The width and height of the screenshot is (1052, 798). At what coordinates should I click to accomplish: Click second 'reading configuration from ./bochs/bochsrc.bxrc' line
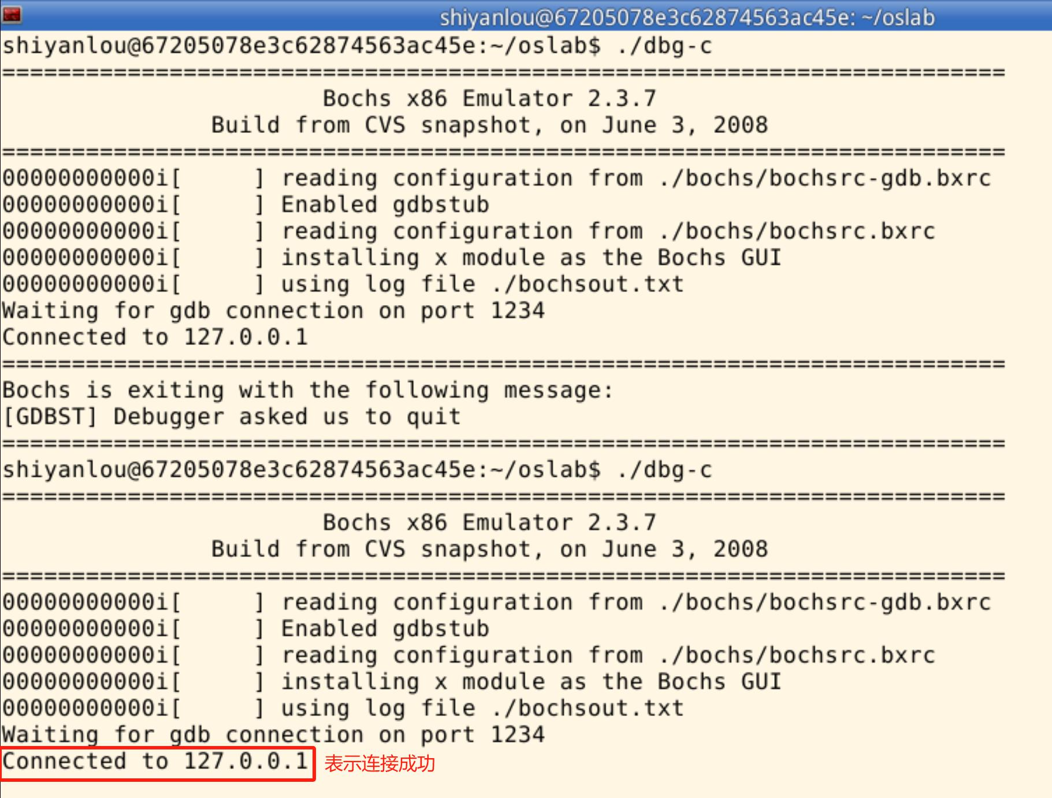(469, 656)
